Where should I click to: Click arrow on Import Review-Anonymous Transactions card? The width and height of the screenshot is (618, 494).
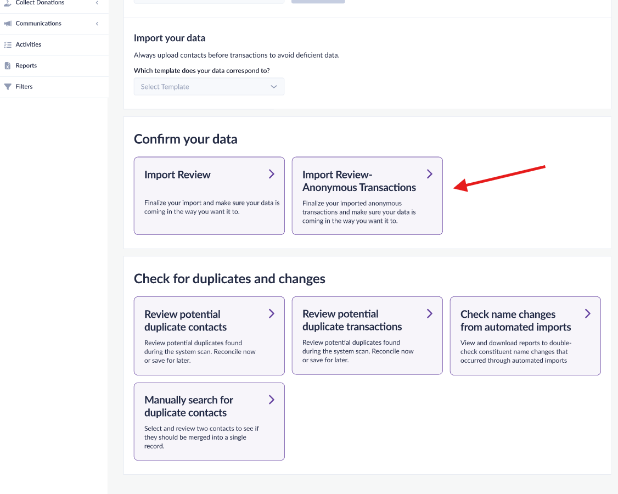pyautogui.click(x=429, y=174)
